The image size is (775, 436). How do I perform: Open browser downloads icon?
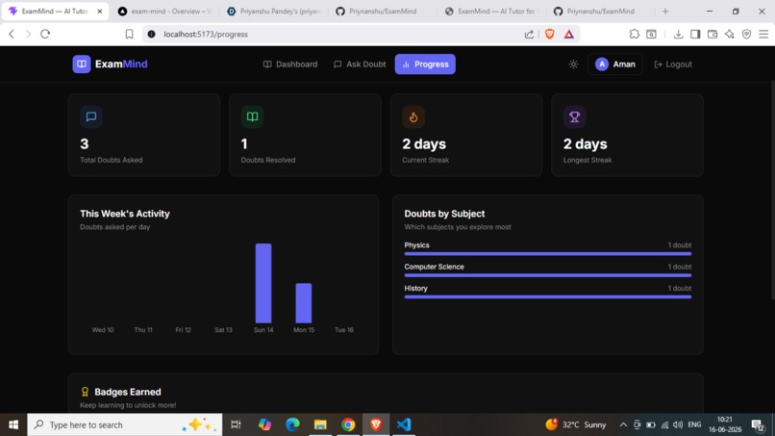click(x=678, y=34)
